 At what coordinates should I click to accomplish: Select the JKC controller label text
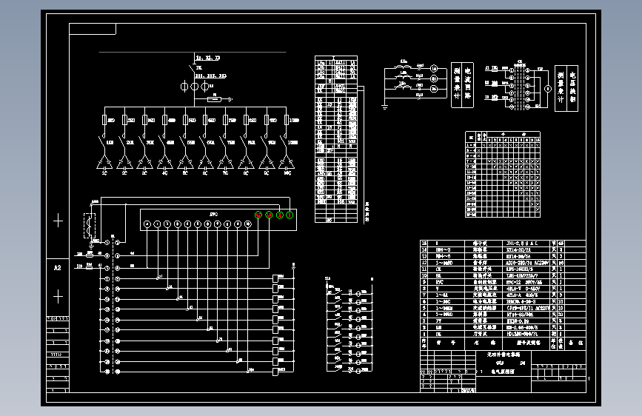point(214,214)
